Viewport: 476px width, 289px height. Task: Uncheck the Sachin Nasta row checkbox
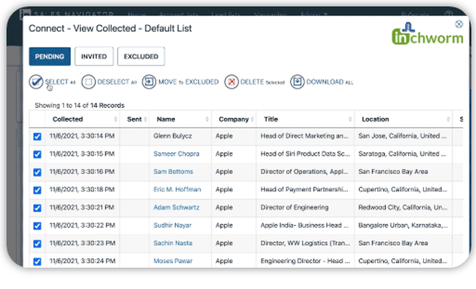[x=37, y=244]
